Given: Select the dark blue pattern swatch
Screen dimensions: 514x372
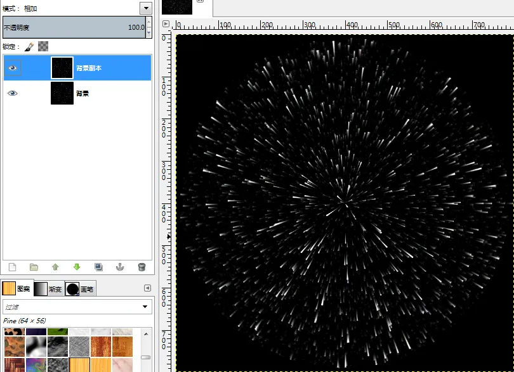Looking at the screenshot, I should pos(36,331).
